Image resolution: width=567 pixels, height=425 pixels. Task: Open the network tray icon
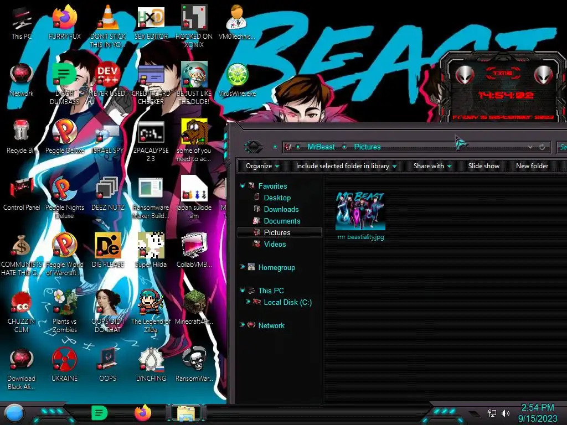click(492, 413)
